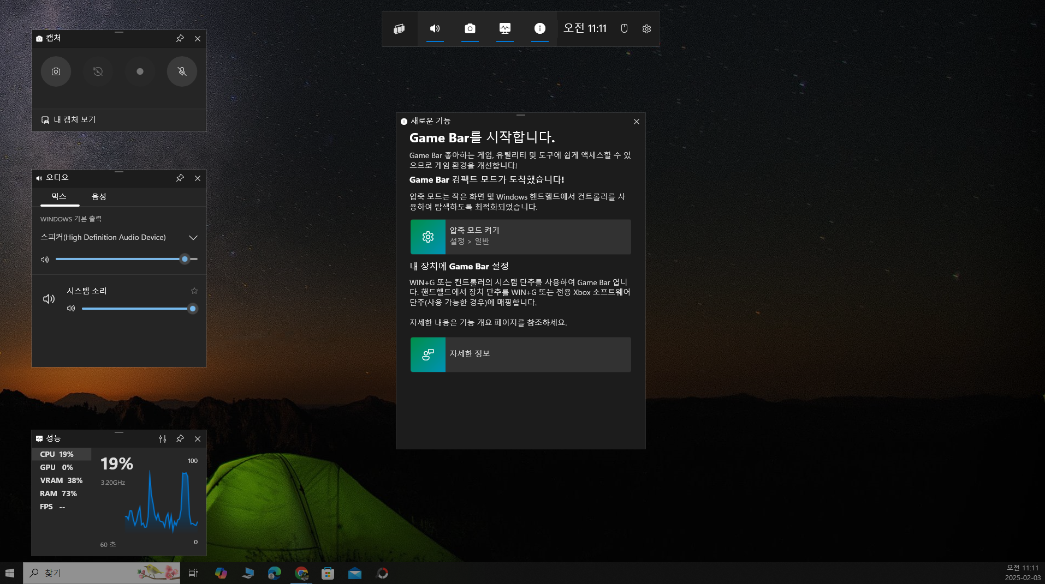Toggle the Performance widget from Game Bar toolbar
The height and width of the screenshot is (584, 1045).
[505, 29]
